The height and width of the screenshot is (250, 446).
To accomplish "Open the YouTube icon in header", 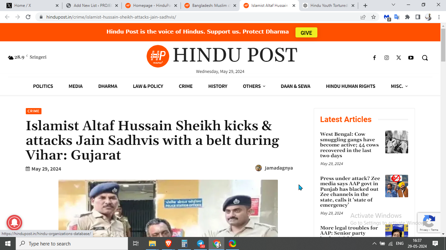I will click(411, 58).
